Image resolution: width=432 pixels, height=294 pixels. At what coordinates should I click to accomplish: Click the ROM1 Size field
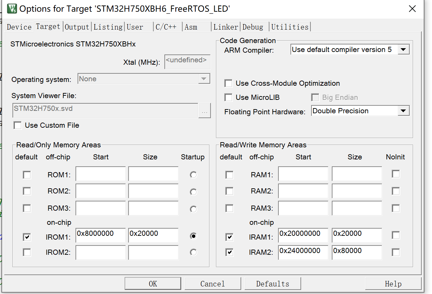pyautogui.click(x=153, y=174)
